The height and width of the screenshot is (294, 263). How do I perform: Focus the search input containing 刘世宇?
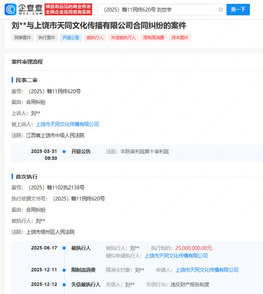157,10
